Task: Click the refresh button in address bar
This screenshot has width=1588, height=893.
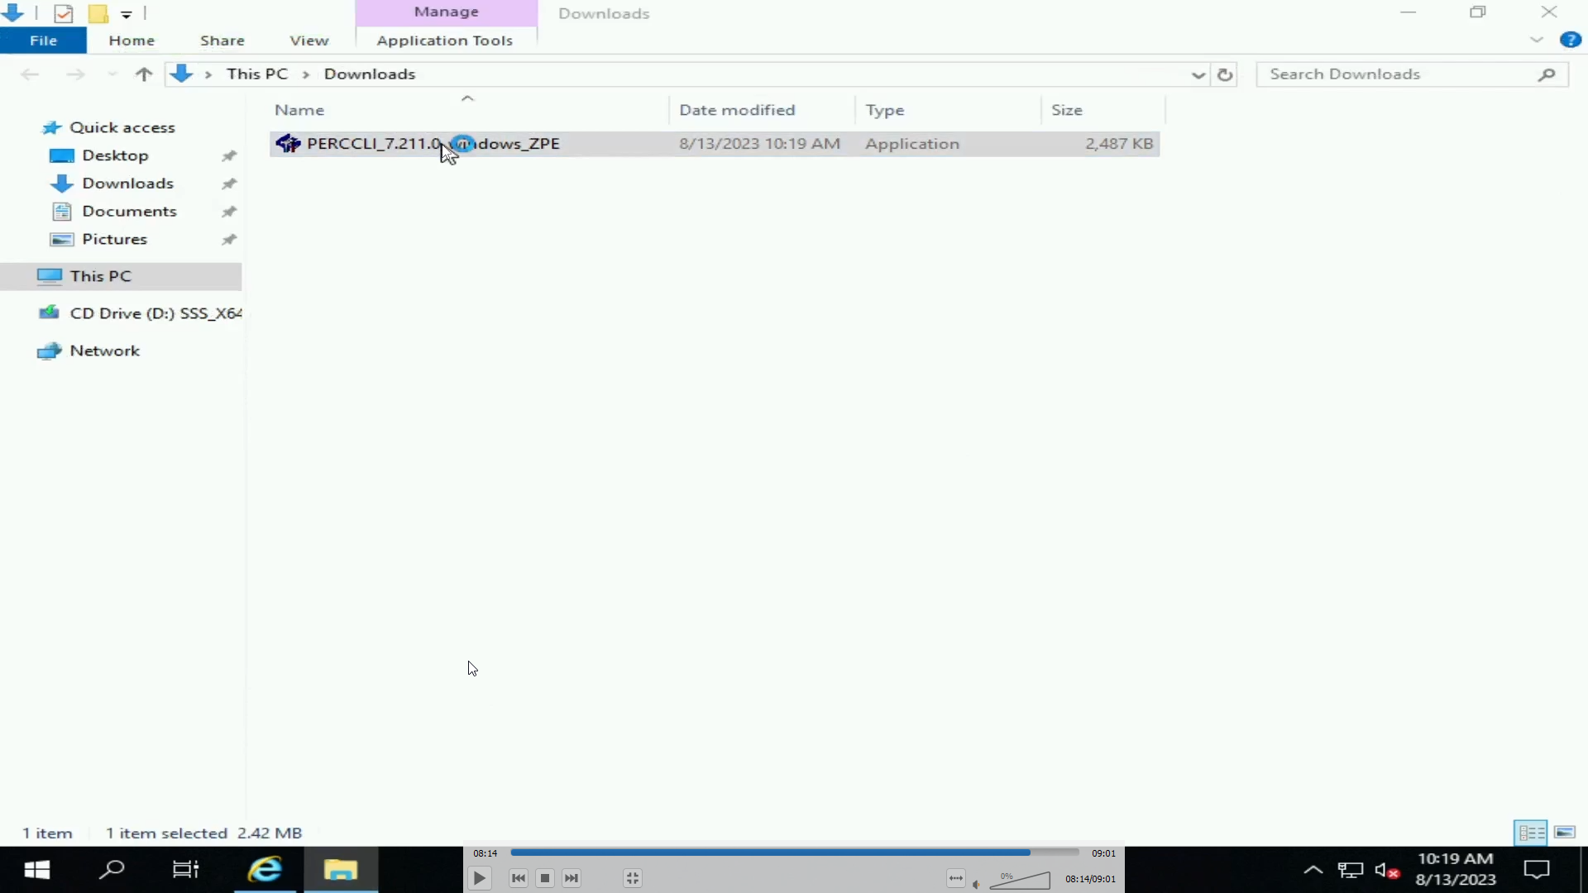Action: pos(1224,73)
